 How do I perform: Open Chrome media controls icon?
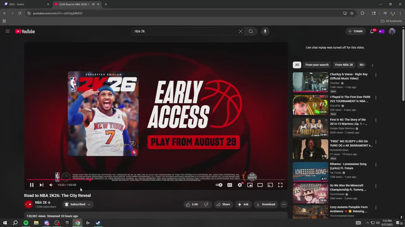pos(385,13)
